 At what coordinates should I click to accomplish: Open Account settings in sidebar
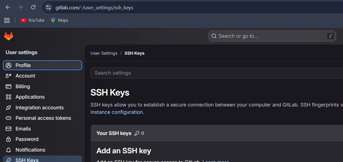[42, 76]
